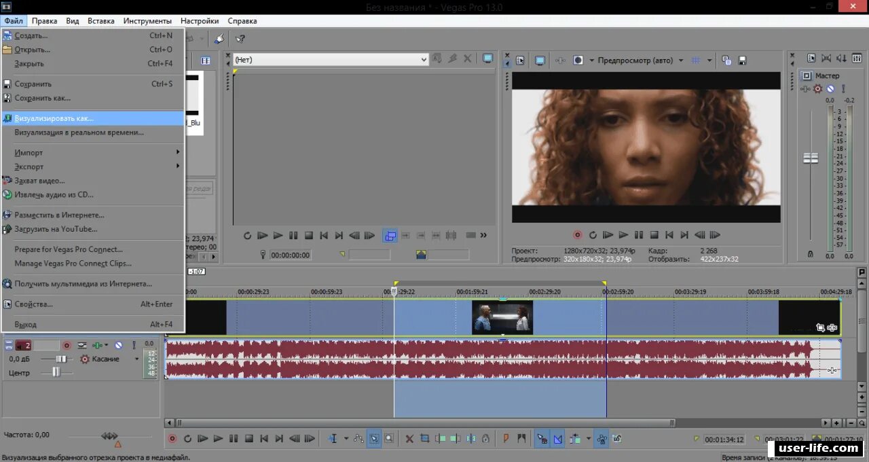Click timeline ruler at 00:03:29:19
869x462 pixels.
tap(690, 291)
